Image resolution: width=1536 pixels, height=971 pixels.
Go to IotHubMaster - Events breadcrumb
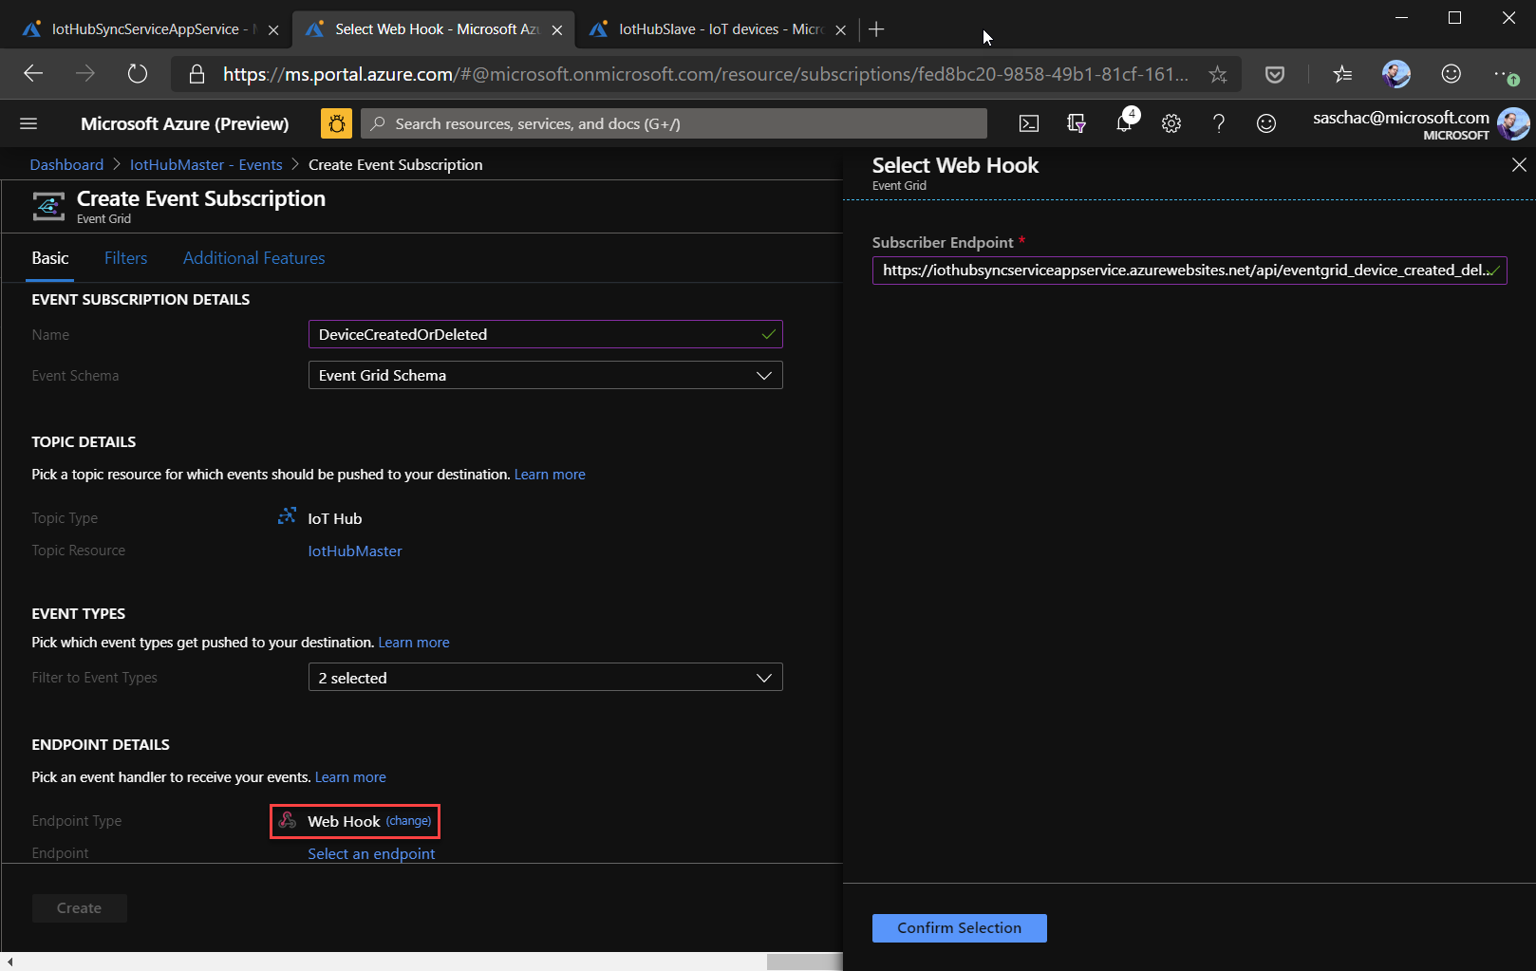(x=206, y=164)
